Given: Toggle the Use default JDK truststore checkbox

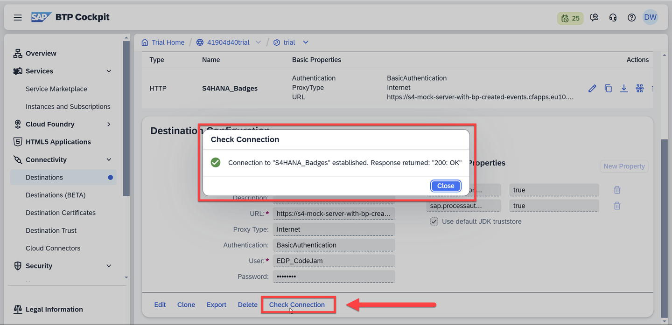Looking at the screenshot, I should click(434, 221).
